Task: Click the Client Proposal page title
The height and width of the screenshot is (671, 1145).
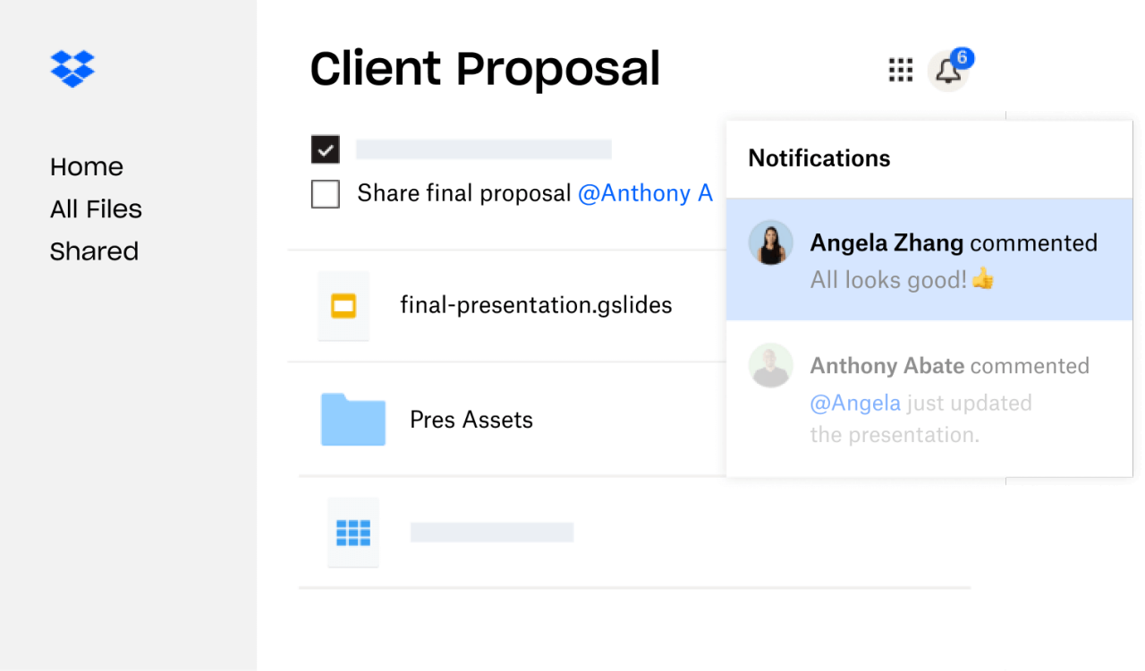Action: coord(485,69)
